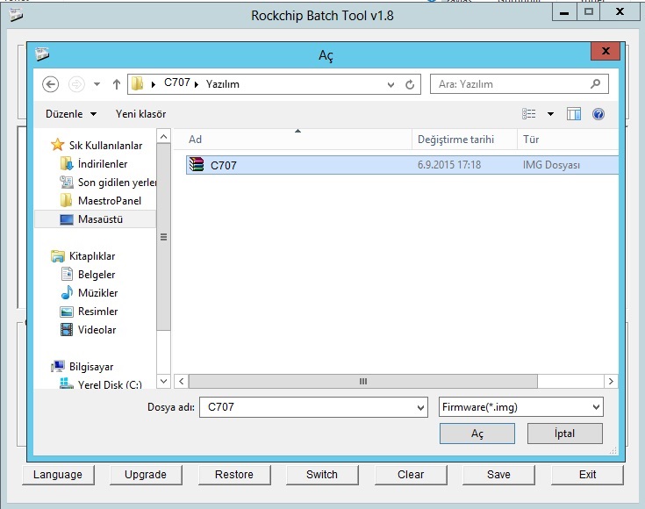Screen dimensions: 645x509
Task: Click the IMG Dosyası type cell
Action: [x=551, y=165]
